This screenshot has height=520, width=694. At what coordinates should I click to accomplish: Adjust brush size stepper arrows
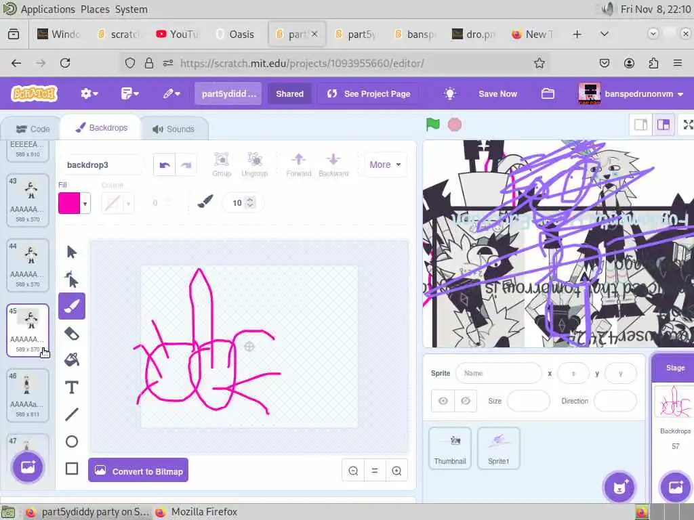(250, 202)
